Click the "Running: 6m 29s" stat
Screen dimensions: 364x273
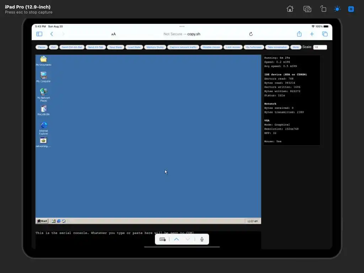277,58
